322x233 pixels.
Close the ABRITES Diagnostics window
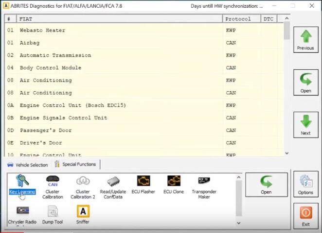point(312,6)
